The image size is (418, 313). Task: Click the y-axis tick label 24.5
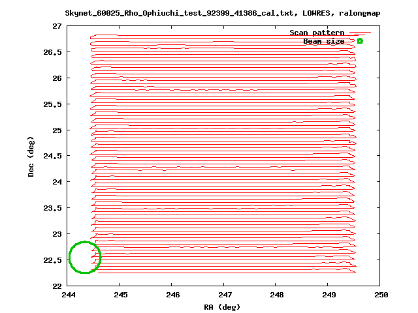[52, 156]
